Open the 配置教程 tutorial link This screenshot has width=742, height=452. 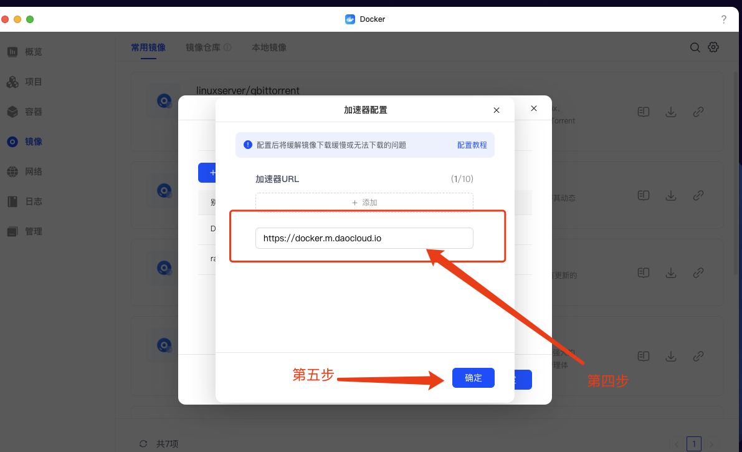(472, 145)
